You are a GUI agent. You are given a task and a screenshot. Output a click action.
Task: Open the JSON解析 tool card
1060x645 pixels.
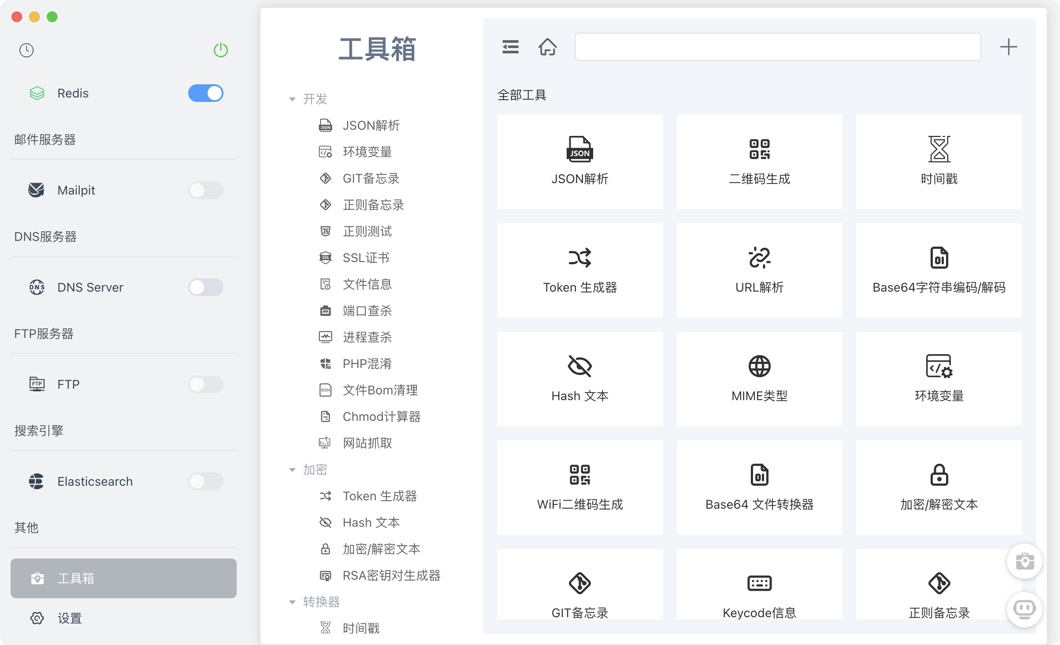click(579, 162)
